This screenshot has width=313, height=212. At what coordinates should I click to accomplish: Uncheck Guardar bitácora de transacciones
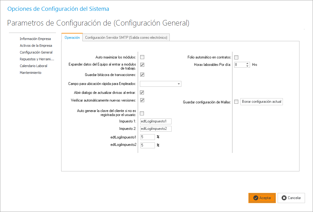142,74
